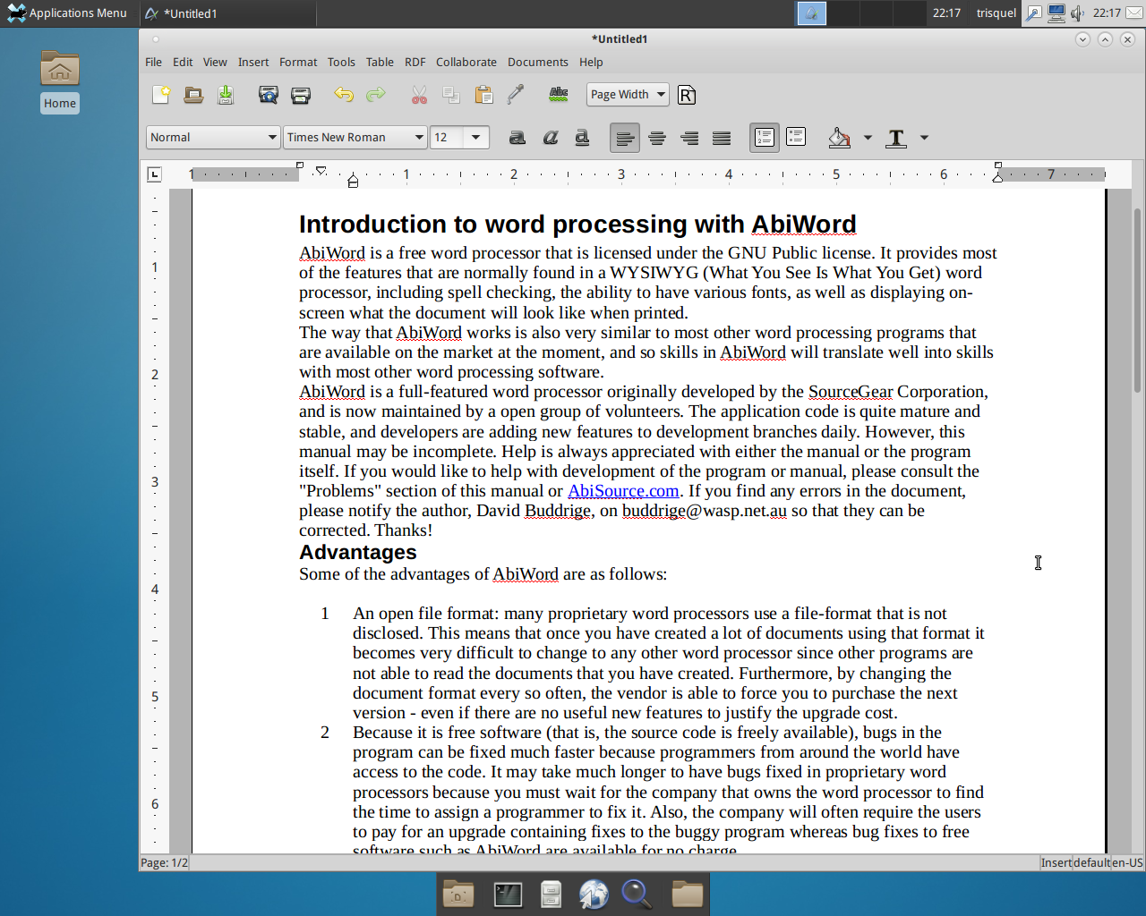The image size is (1146, 916).
Task: Launch web browser globe from dock
Action: click(594, 895)
